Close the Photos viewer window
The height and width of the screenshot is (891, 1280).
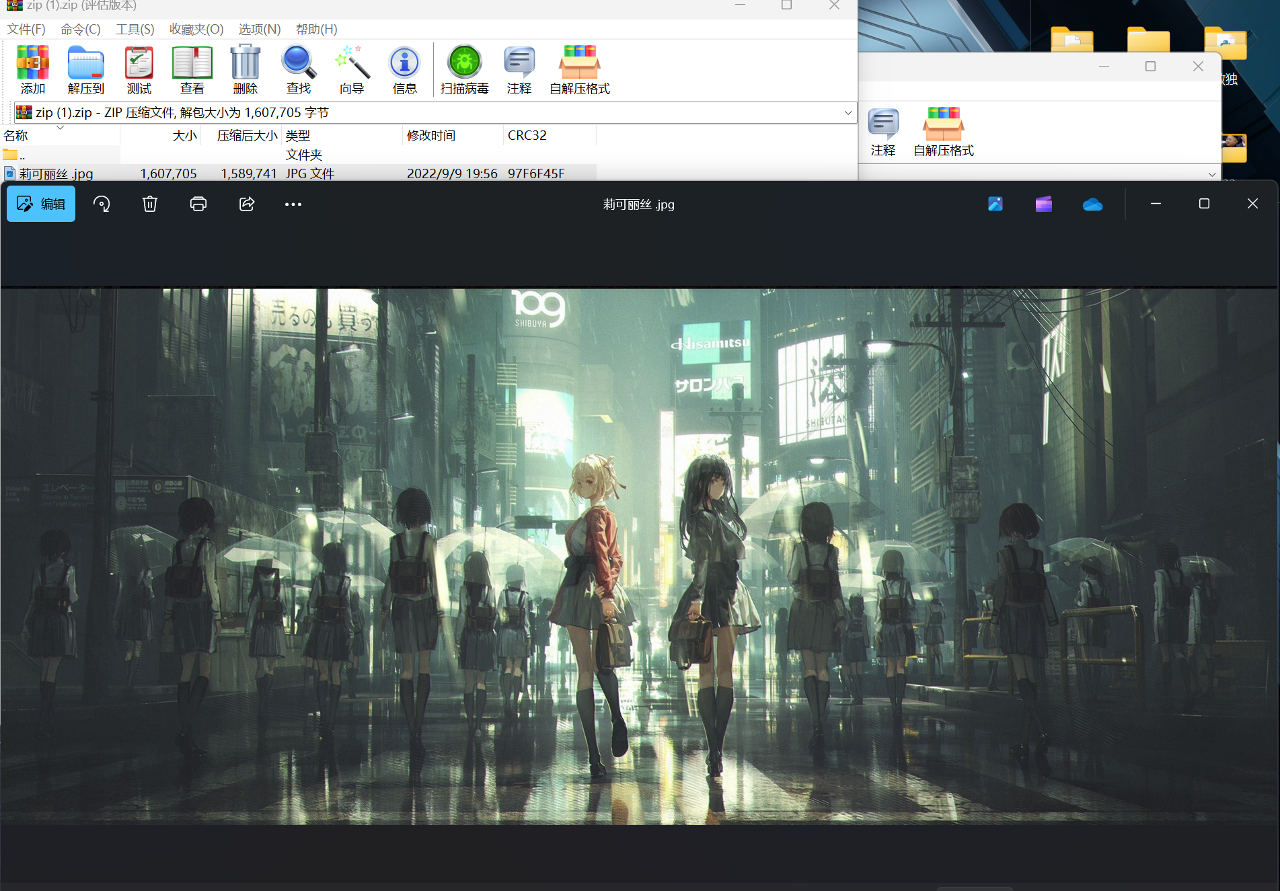click(1252, 204)
